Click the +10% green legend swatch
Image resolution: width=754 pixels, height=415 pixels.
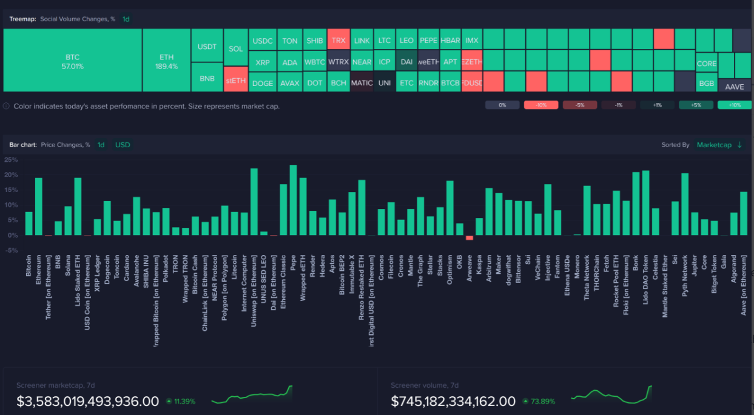(x=735, y=105)
